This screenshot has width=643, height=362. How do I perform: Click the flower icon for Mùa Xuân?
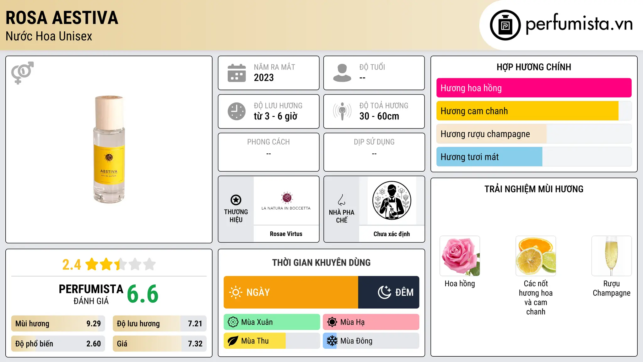233,322
